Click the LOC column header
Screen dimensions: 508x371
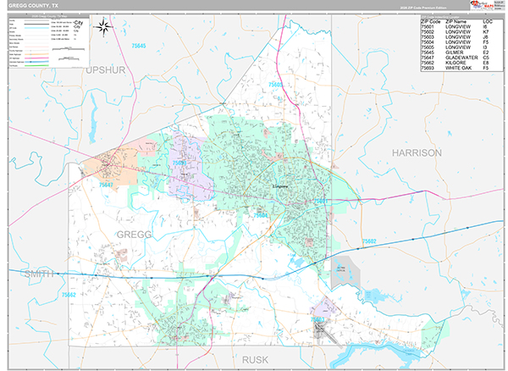pyautogui.click(x=489, y=20)
